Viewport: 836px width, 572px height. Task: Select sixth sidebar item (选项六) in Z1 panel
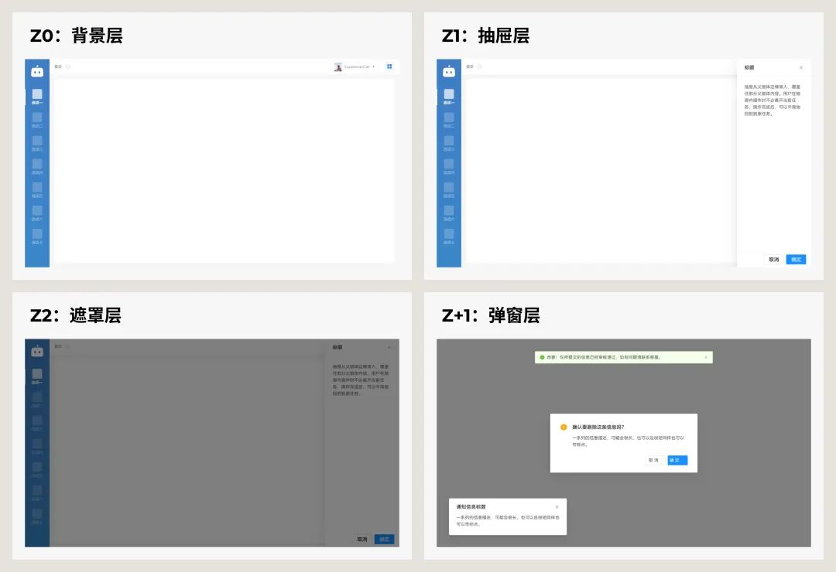[x=449, y=213]
